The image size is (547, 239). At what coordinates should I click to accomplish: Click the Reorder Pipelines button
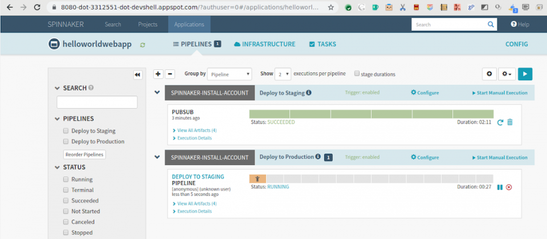[84, 154]
